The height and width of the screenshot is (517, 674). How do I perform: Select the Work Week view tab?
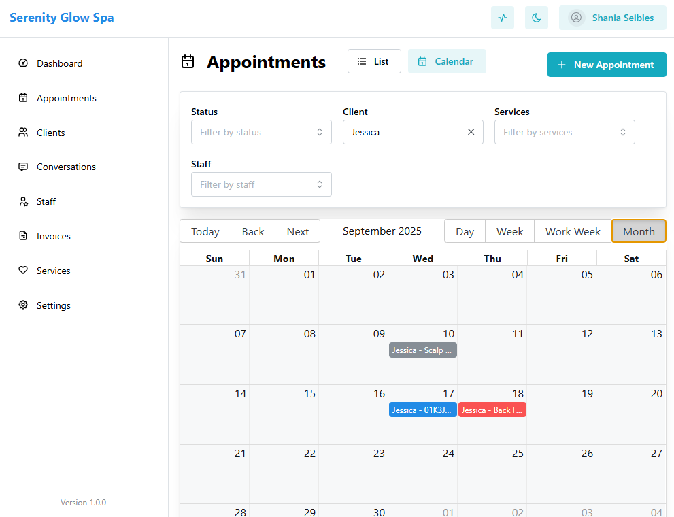(x=573, y=231)
